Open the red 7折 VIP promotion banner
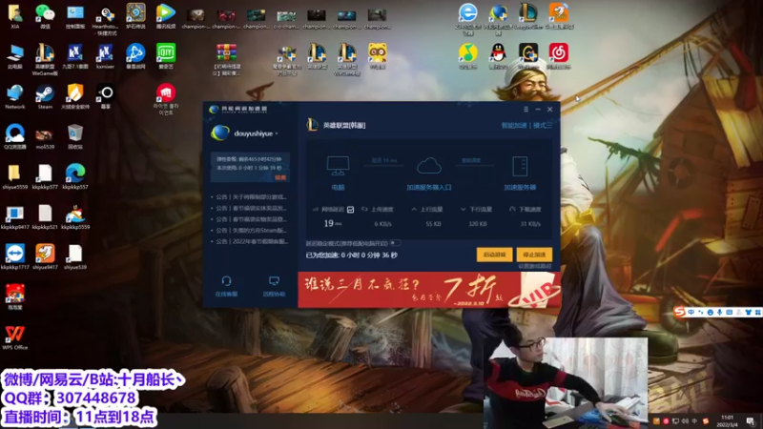The width and height of the screenshot is (763, 429). coord(429,290)
